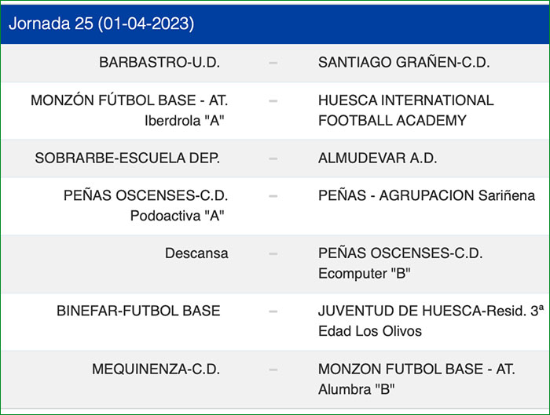550x415 pixels.
Task: Click score dash in the Descansa row
Action: [x=273, y=253]
